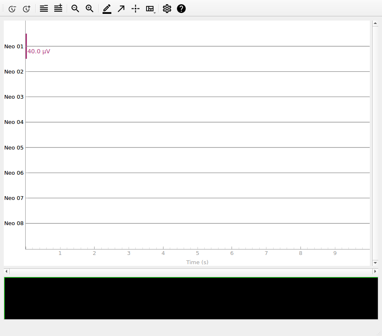Screen dimensions: 382x336
Task: Show more channels using the lines-plus icon
Action: click(58, 9)
